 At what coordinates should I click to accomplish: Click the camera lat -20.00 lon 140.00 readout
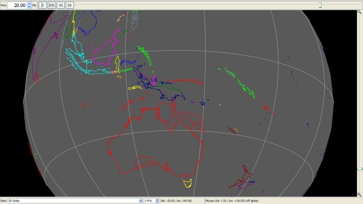tap(176, 201)
